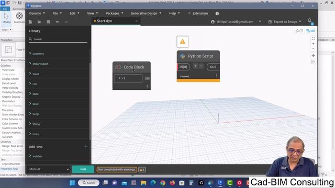Click the Open folder icon in Dynamo toolbar
Image resolution: width=335 pixels, height=188 pixels.
[39, 22]
